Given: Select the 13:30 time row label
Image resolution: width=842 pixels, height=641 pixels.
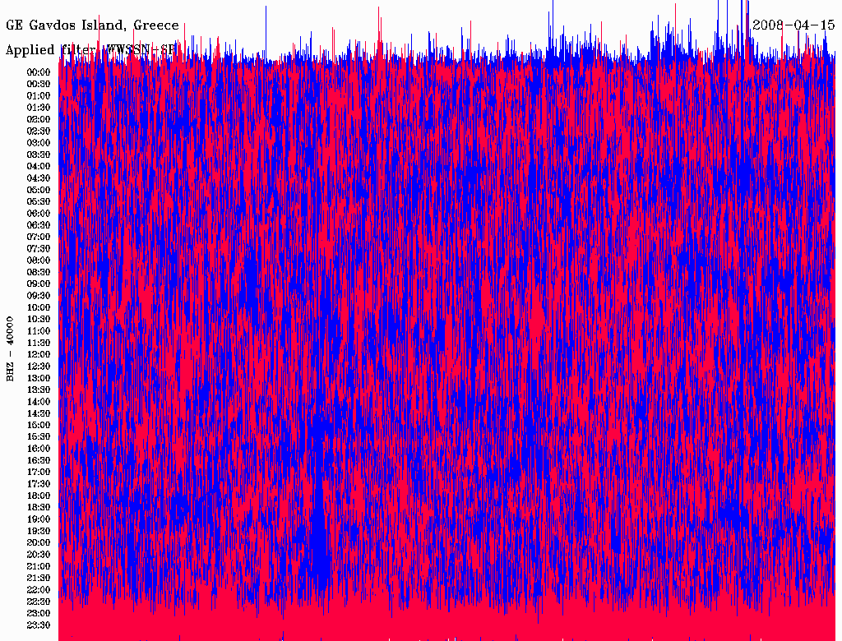Looking at the screenshot, I should [39, 390].
